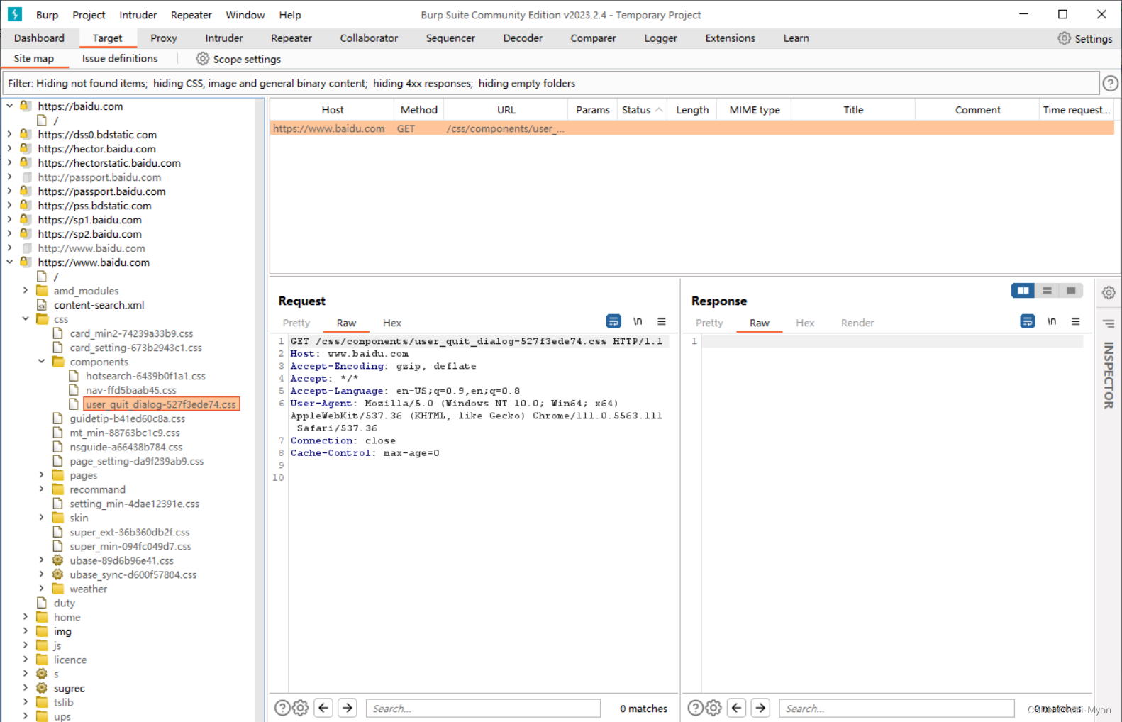Screen dimensions: 1122x722
Task: Select user_quit_dialog-527f3ede74.css in tree
Action: tap(161, 404)
